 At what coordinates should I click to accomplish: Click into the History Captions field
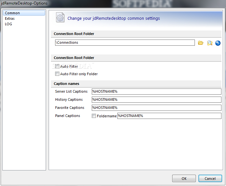click(156, 99)
